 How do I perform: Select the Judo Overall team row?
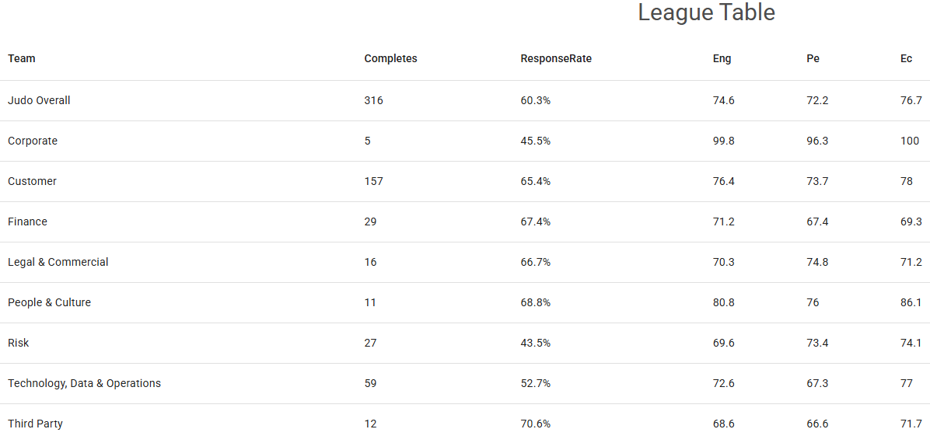pyautogui.click(x=39, y=100)
